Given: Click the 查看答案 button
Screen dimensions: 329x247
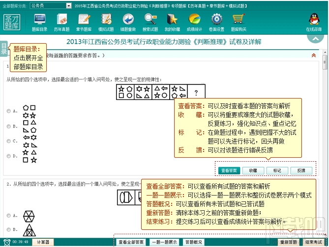Looking at the screenshot, I should point(229,171).
